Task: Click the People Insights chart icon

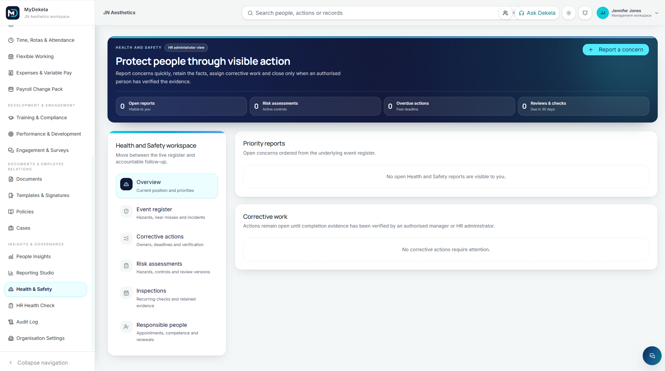Action: (11, 257)
